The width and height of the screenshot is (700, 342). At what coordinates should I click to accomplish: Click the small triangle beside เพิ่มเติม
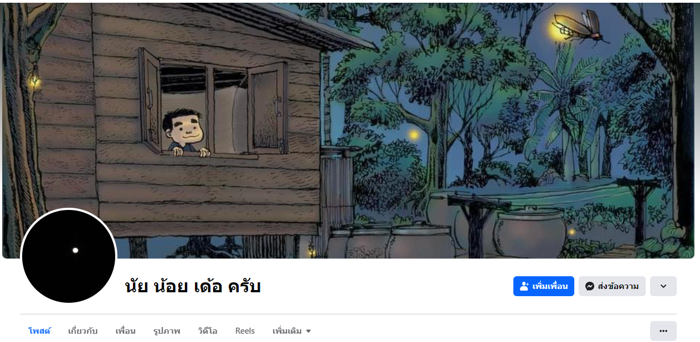pos(308,332)
